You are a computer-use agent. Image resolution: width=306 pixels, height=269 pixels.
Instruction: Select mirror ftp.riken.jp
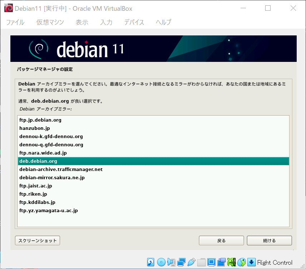[x=154, y=194]
